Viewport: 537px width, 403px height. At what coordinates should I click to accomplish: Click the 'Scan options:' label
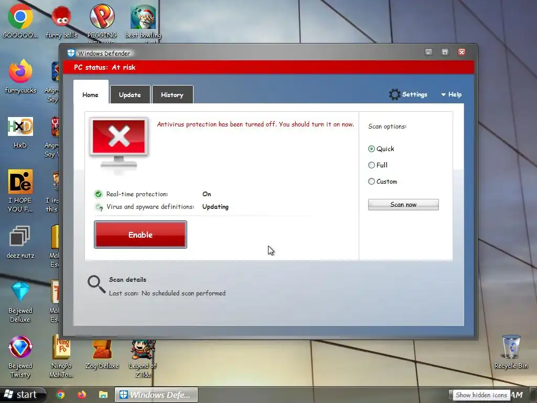click(388, 126)
